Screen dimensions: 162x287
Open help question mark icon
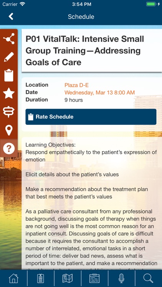click(x=9, y=148)
